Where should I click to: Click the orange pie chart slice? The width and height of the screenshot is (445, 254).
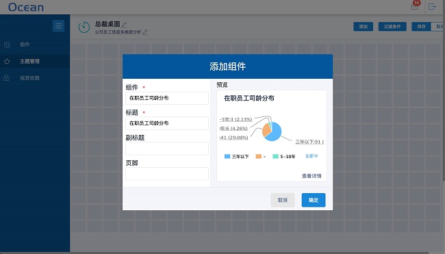266,130
